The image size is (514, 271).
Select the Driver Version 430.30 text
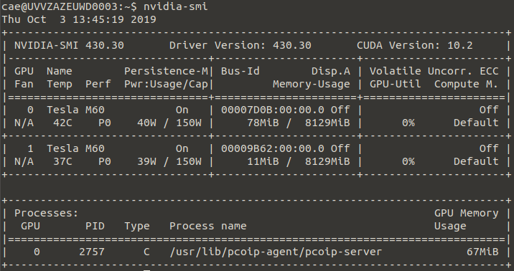(240, 45)
